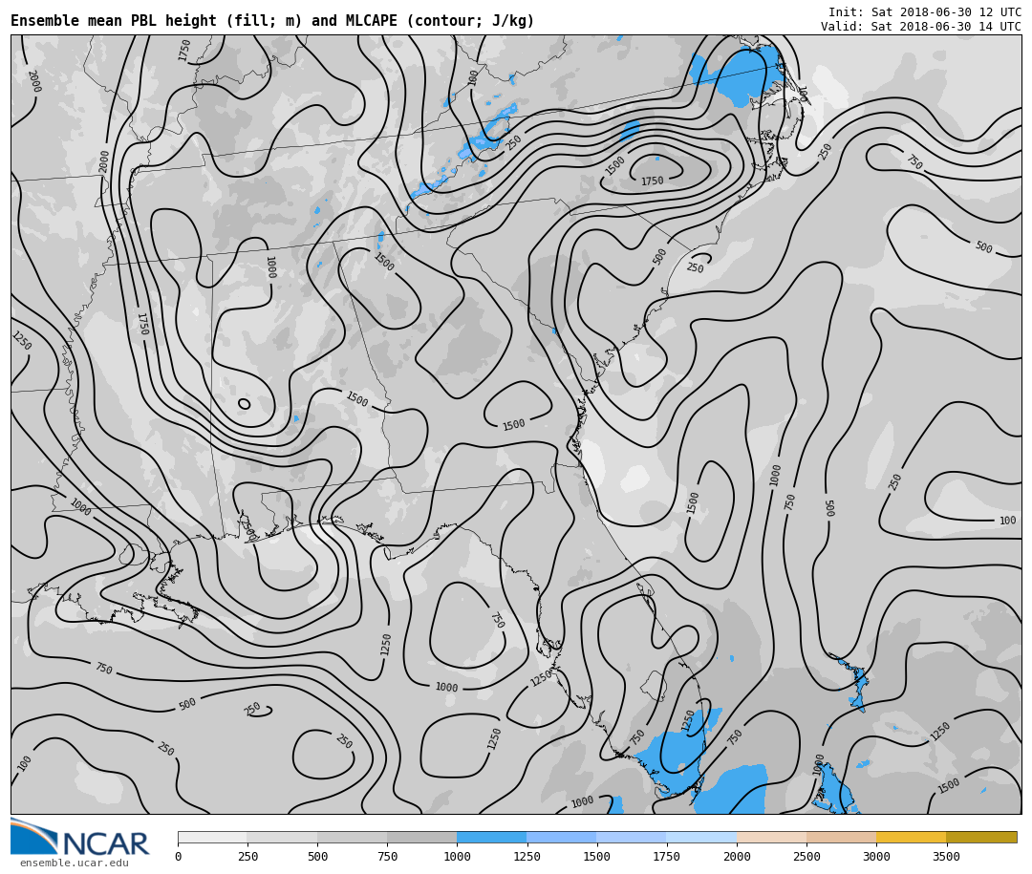Click the 2000 tick label on colorbar
The width and height of the screenshot is (1032, 874).
(x=736, y=857)
